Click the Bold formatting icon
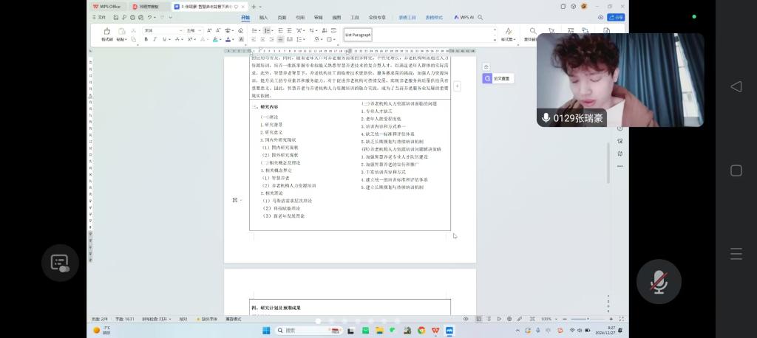757x338 pixels. click(x=145, y=39)
